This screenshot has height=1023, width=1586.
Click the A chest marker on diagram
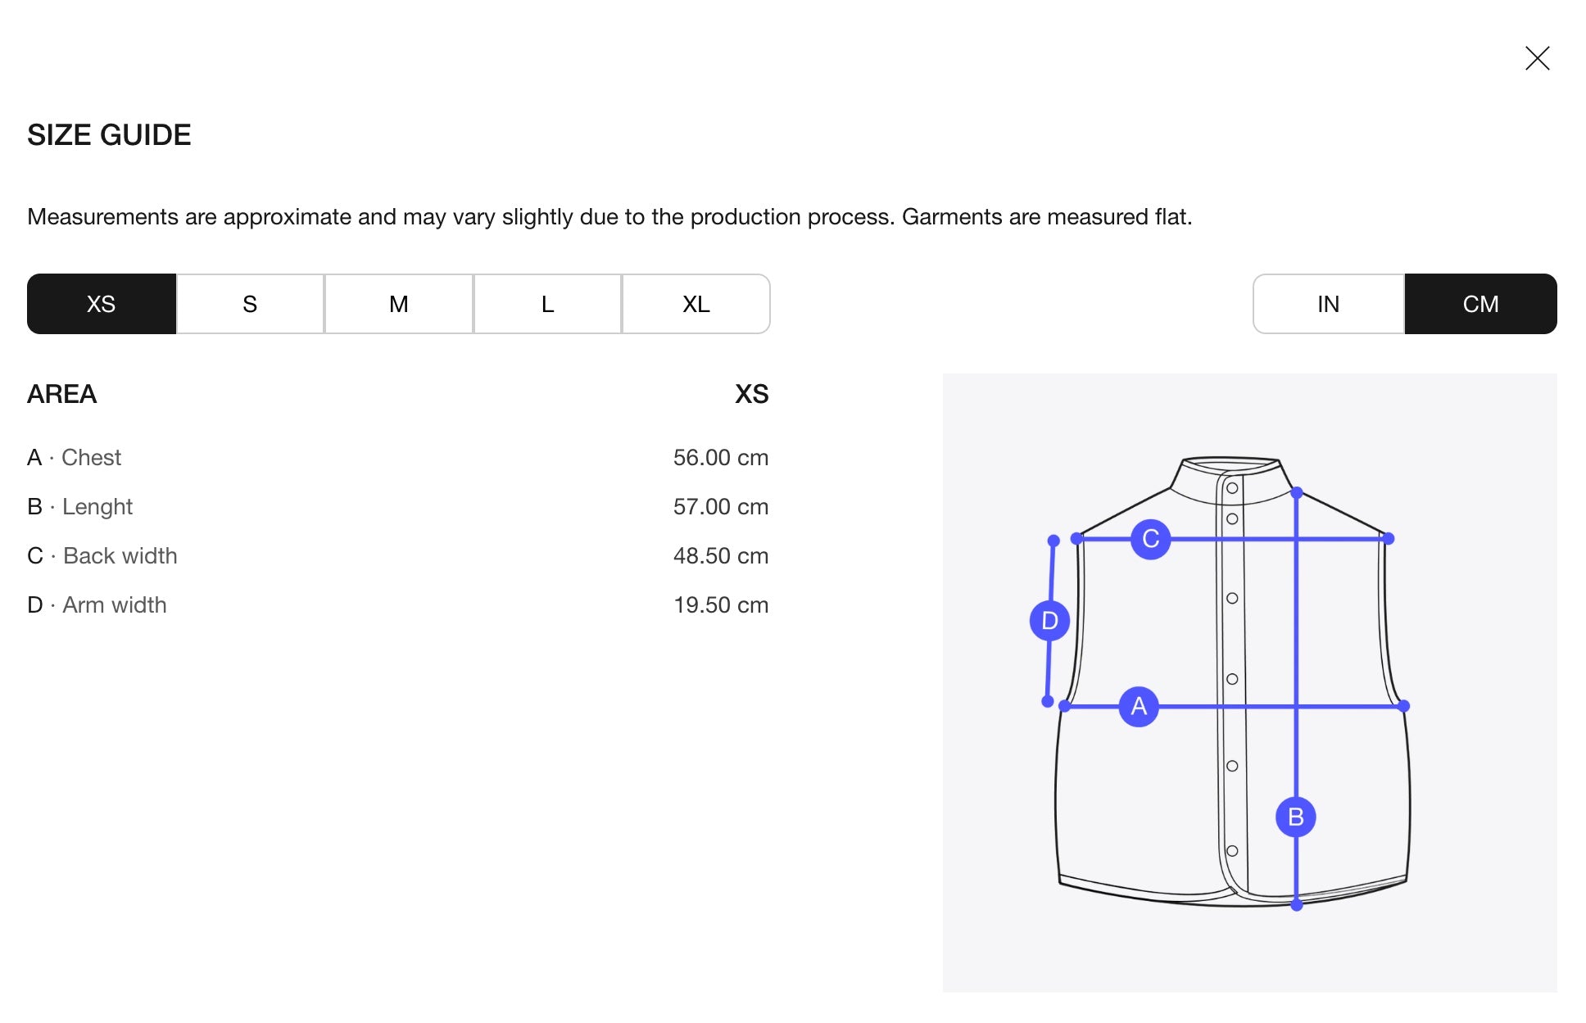click(1139, 706)
